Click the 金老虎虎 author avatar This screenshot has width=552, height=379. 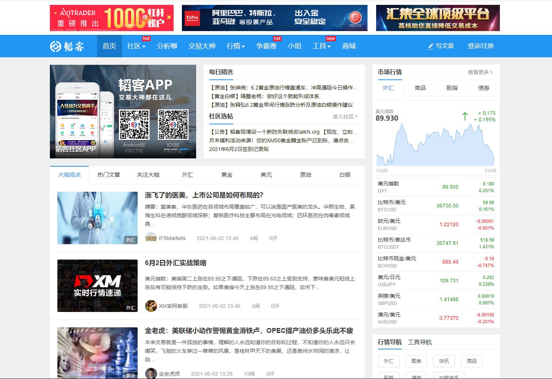[x=151, y=374]
